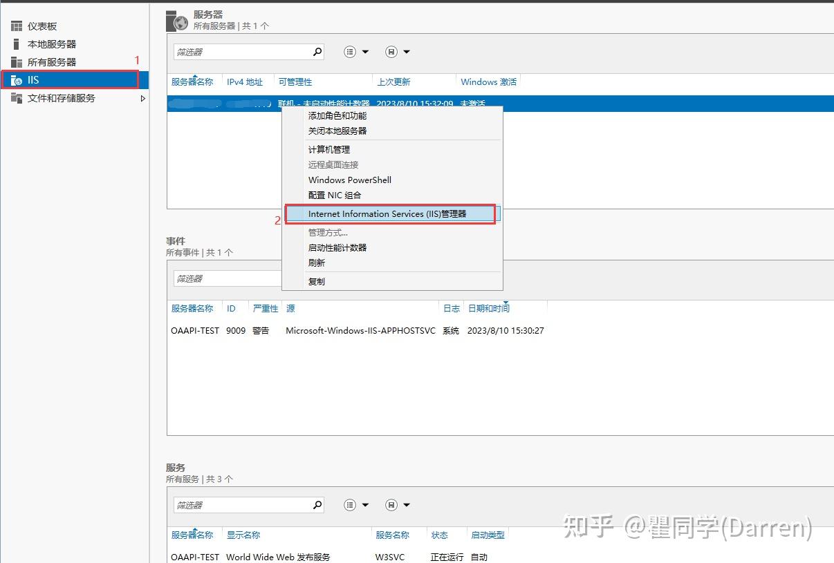Expand 文件和存储服务 using its chevron arrow
Screen dimensions: 834x563
coord(142,98)
